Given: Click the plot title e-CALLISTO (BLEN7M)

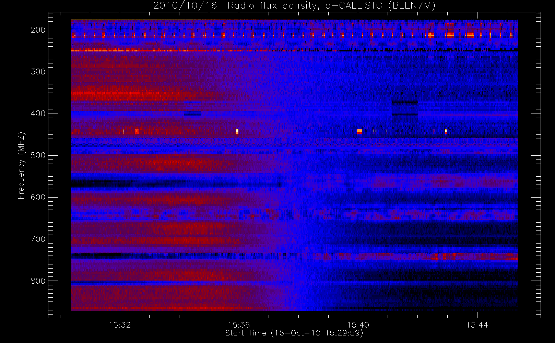Looking at the screenshot, I should [x=294, y=5].
